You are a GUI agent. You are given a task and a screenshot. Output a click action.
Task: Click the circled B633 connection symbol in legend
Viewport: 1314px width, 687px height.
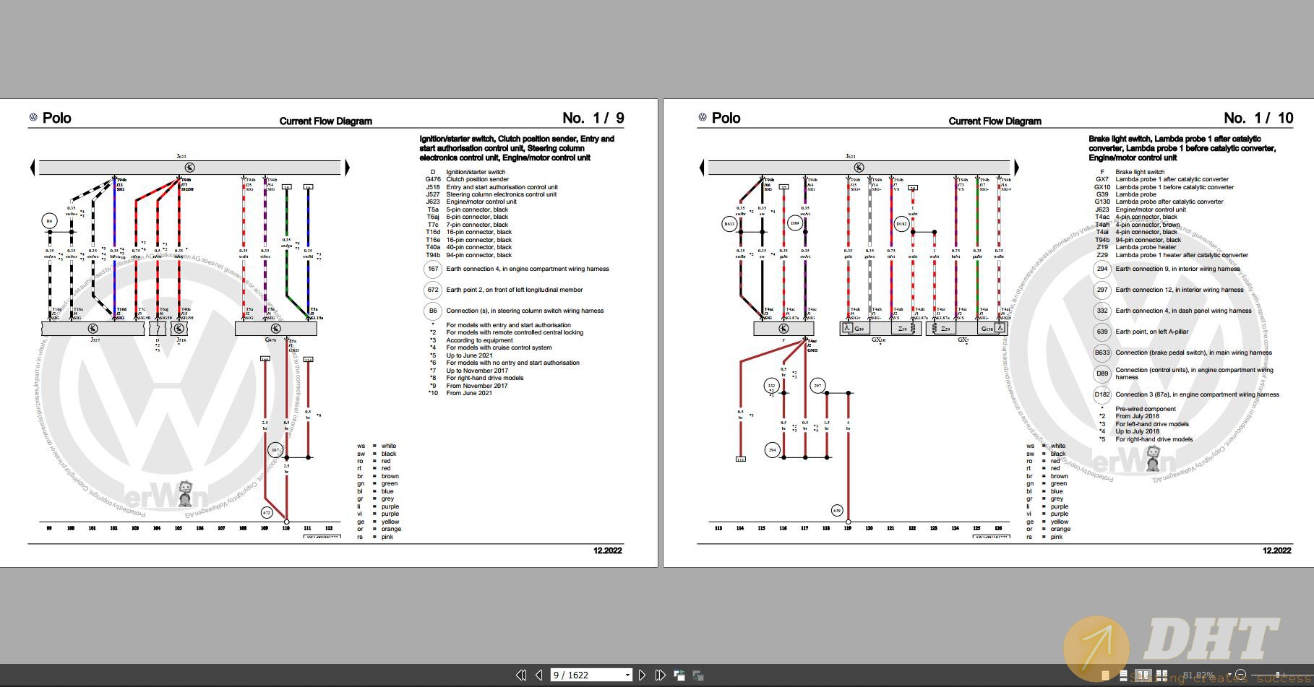click(1102, 353)
